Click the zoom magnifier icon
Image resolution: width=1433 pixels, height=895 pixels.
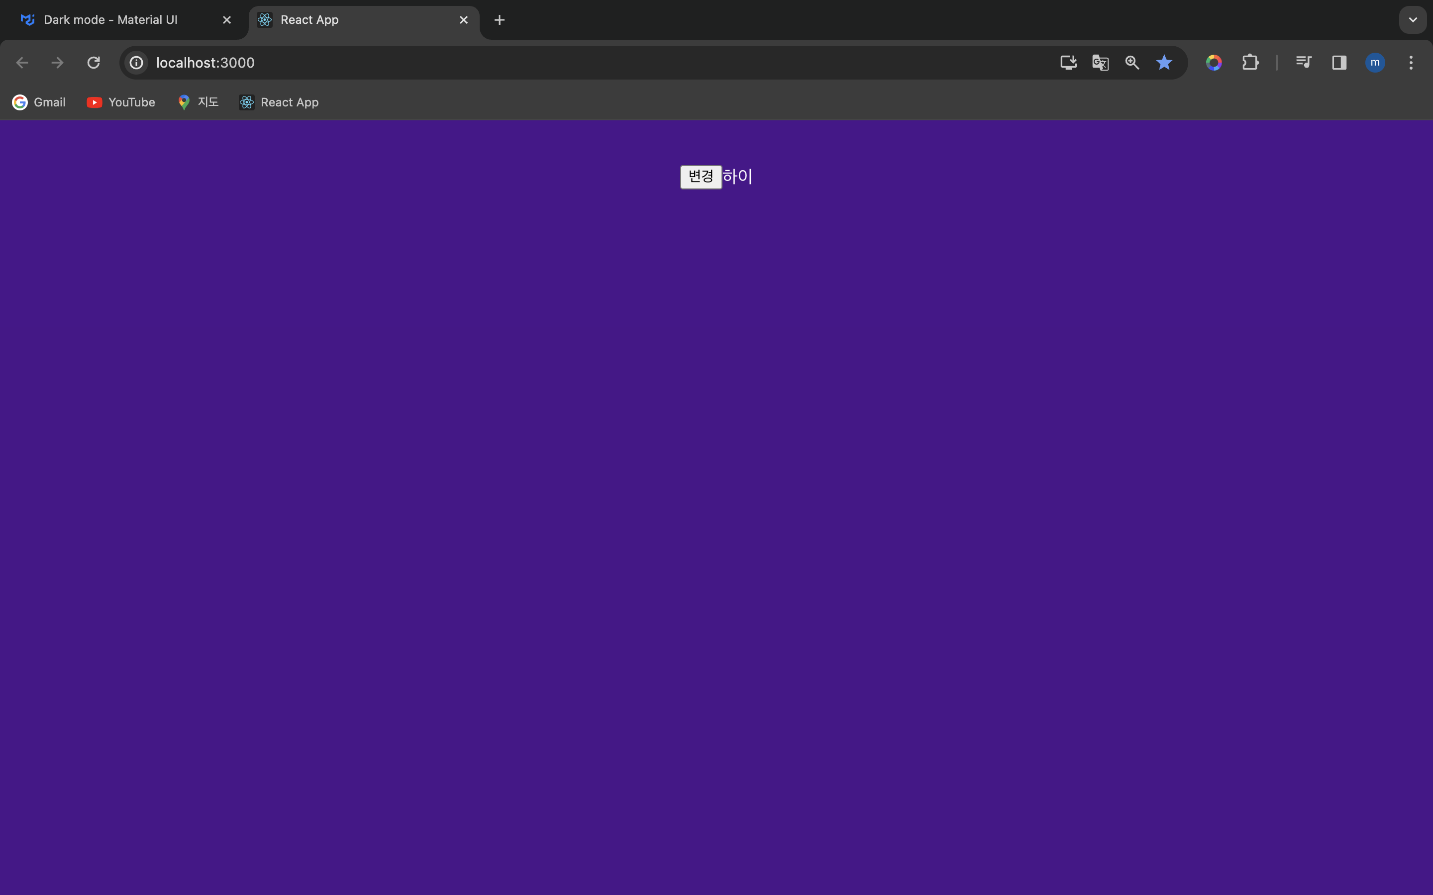click(1132, 63)
